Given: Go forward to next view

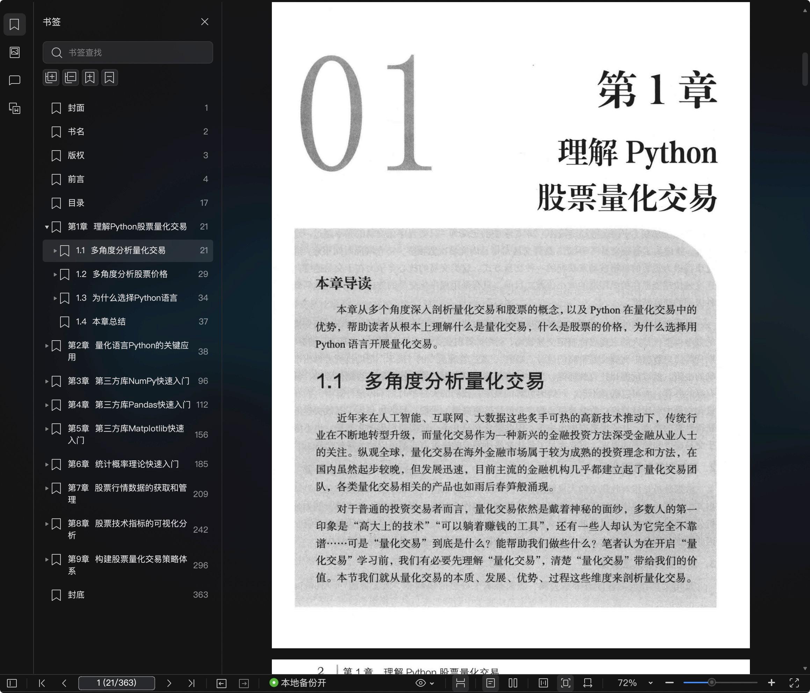Looking at the screenshot, I should pos(244,683).
